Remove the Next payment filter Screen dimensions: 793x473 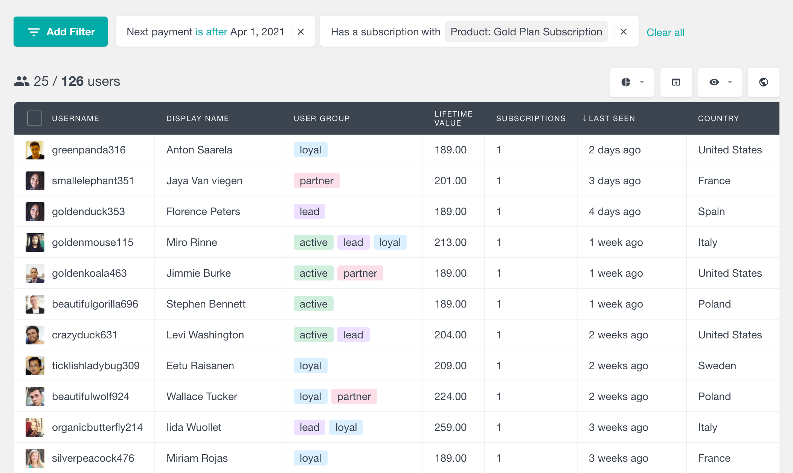click(x=300, y=32)
